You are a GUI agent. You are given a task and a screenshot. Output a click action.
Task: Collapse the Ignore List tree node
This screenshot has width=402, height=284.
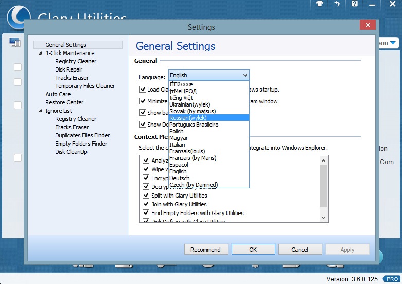point(41,111)
